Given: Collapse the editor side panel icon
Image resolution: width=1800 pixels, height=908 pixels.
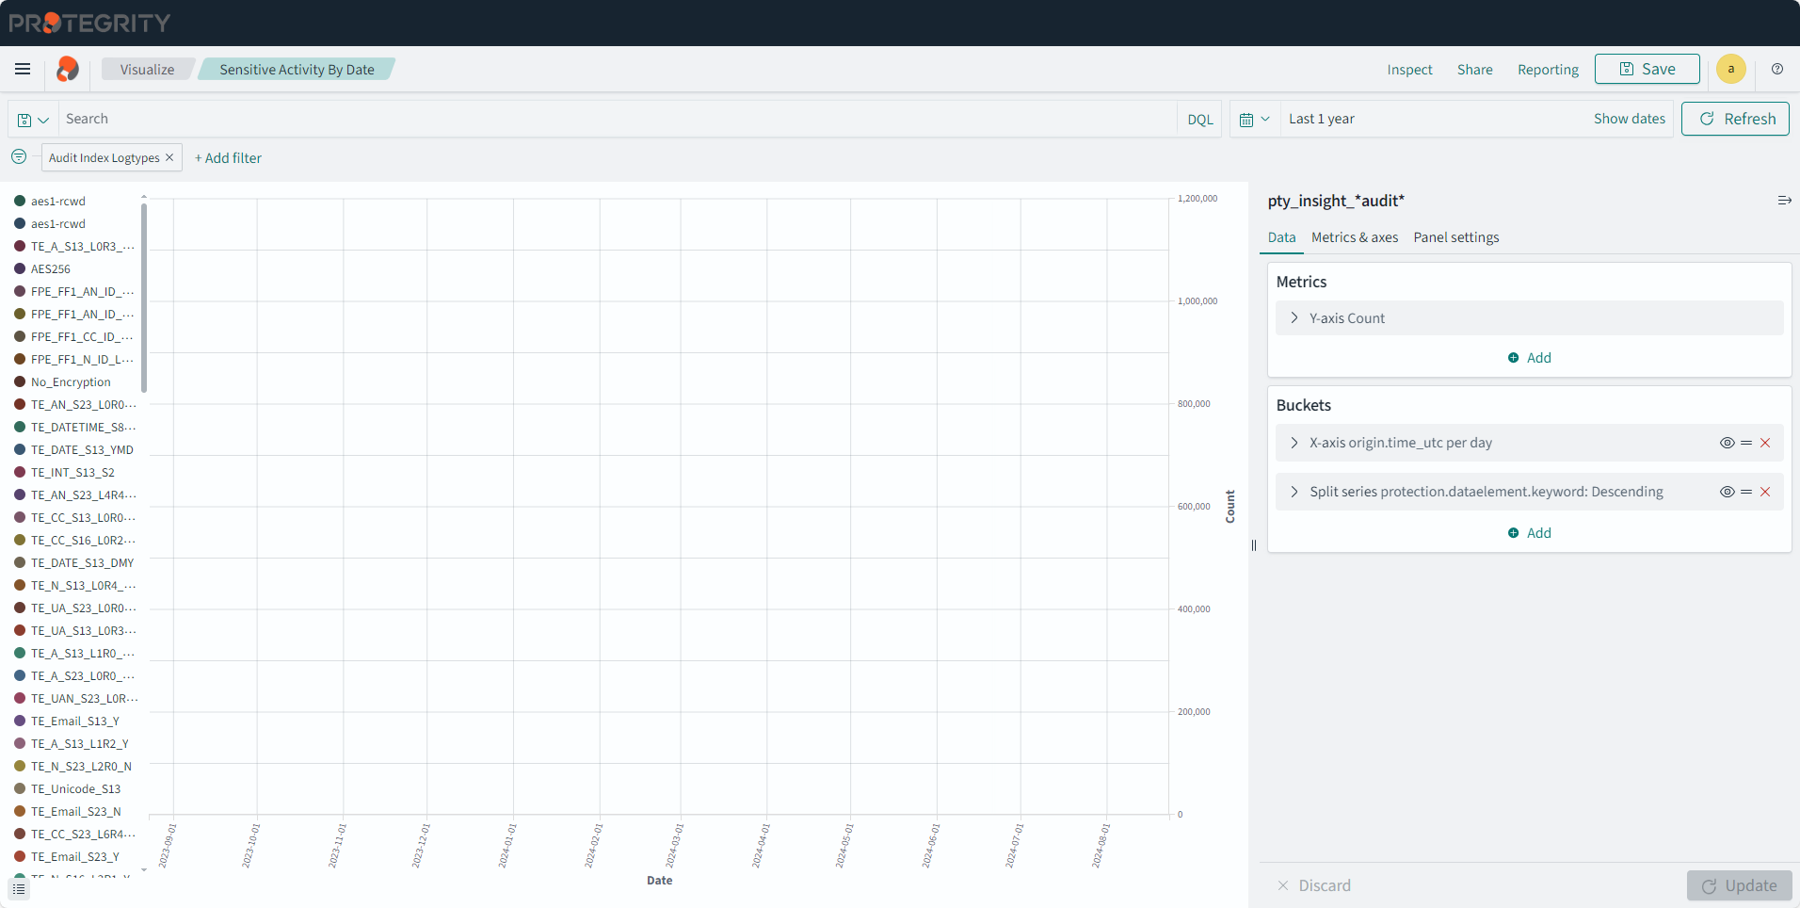Looking at the screenshot, I should (1783, 201).
